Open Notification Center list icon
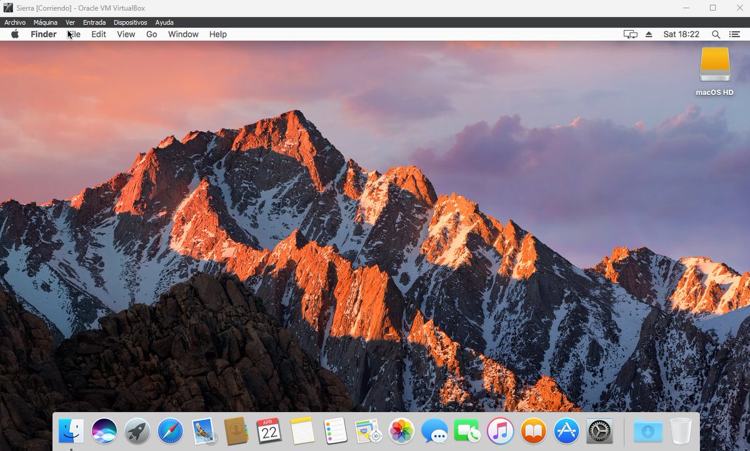750x451 pixels. pyautogui.click(x=734, y=34)
